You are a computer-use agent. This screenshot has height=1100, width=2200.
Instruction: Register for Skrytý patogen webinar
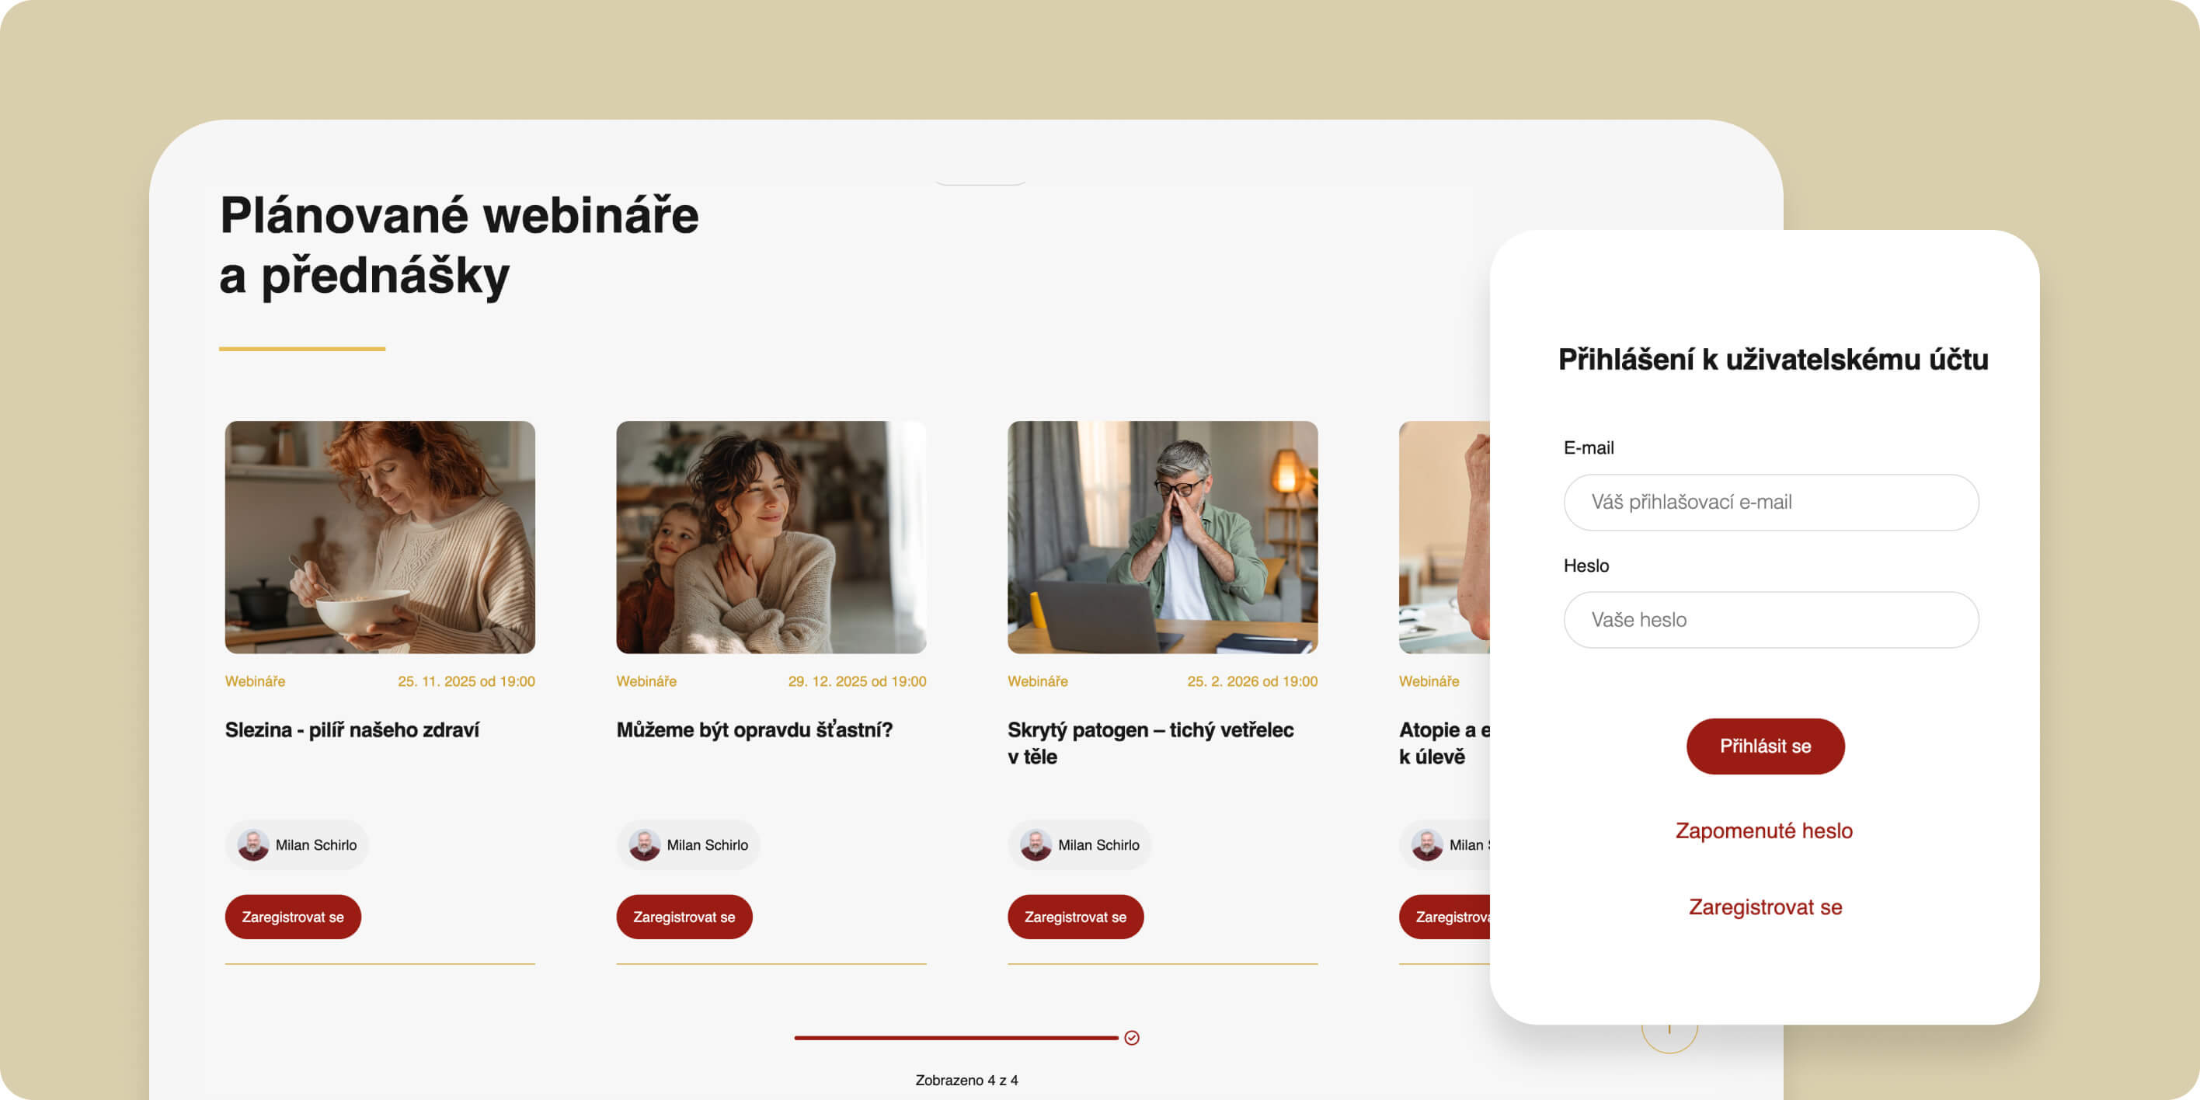coord(1075,917)
